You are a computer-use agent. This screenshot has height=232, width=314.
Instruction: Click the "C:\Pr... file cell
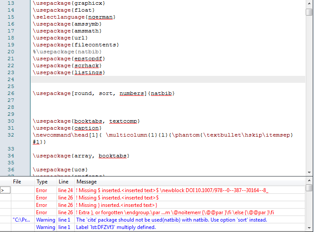[21, 220]
